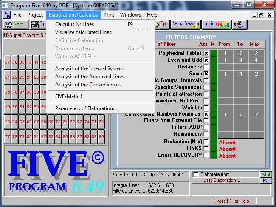Open the Windows menu
Screen dimensions: 276x207
[x=130, y=15]
